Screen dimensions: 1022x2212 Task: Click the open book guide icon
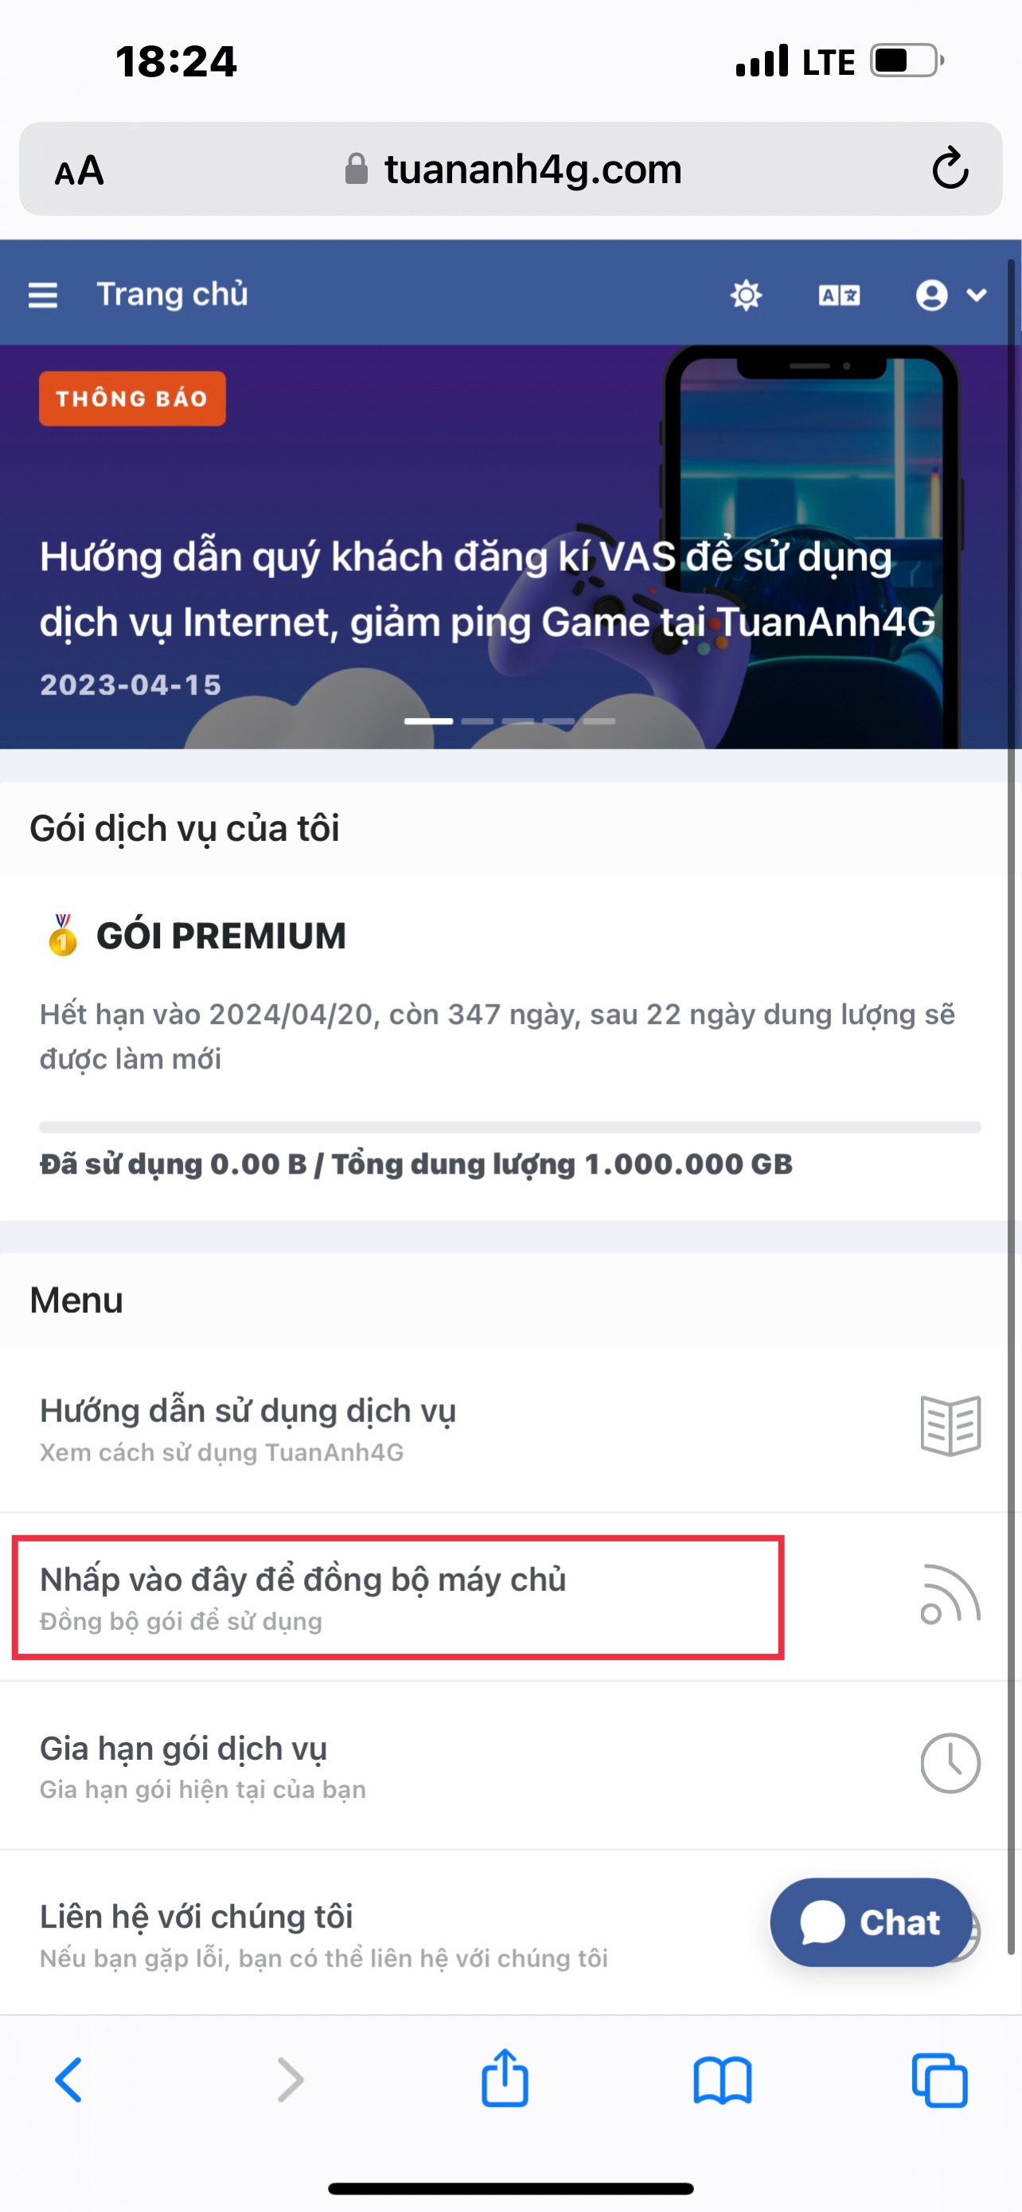click(950, 1425)
